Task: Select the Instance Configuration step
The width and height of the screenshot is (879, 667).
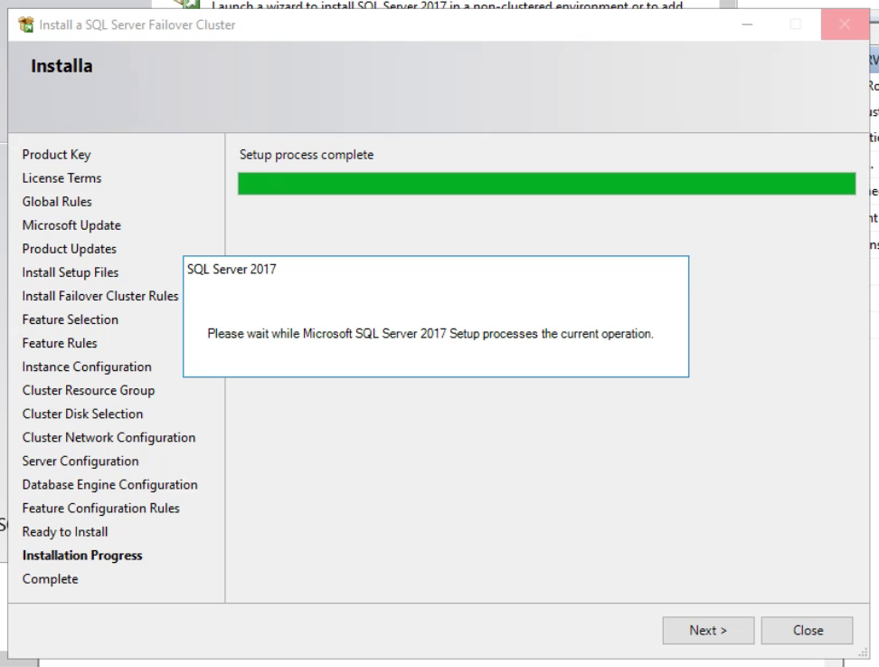Action: click(x=87, y=367)
